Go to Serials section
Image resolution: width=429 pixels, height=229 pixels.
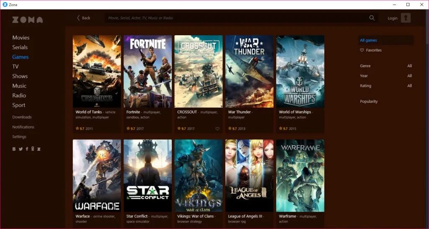pos(20,47)
